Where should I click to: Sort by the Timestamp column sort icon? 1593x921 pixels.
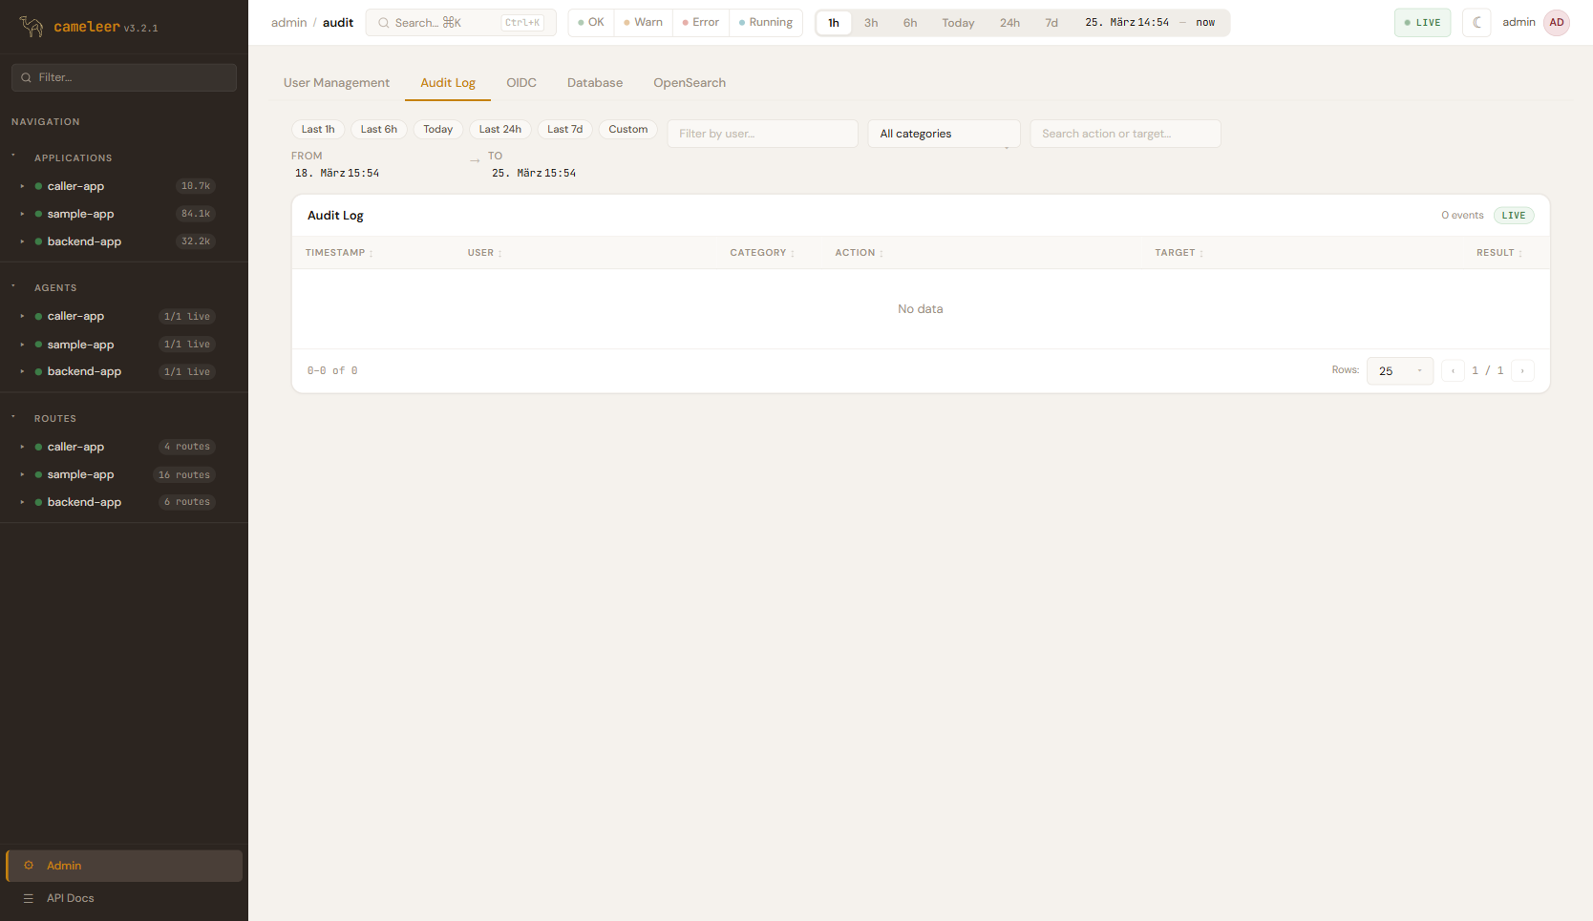pyautogui.click(x=372, y=254)
